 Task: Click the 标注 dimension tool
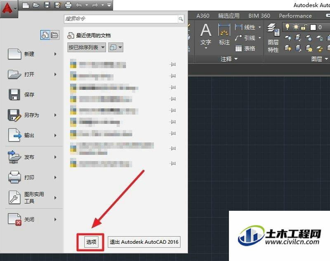(x=224, y=34)
